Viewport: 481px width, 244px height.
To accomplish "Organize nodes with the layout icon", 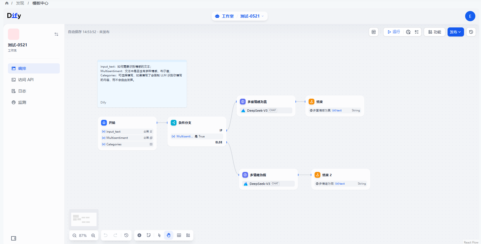I will point(188,235).
